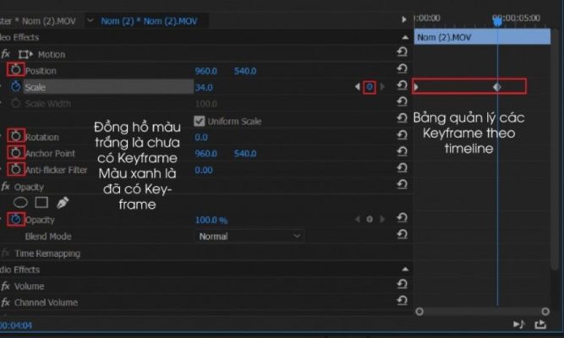Toggle the Motion fx effect on/off

pyautogui.click(x=6, y=54)
